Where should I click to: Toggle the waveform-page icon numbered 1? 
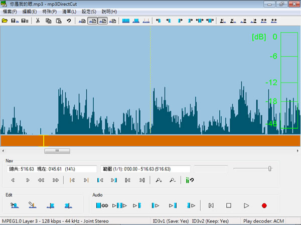coord(92,20)
